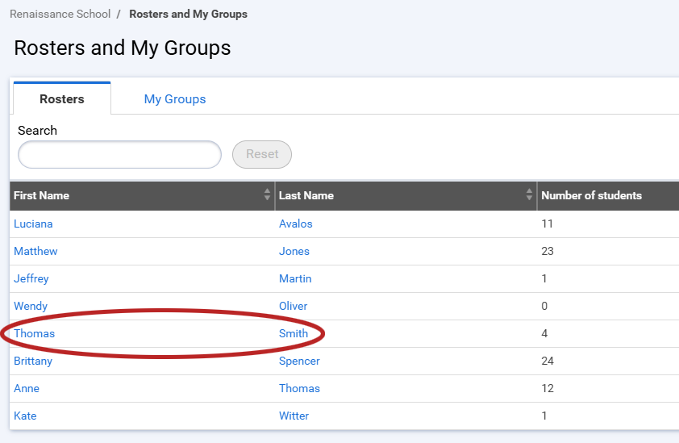
Task: Select the Rosters tab
Action: [x=62, y=98]
